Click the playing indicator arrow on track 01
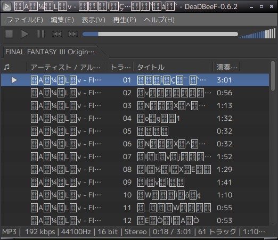This screenshot has width=278, height=240. point(14,80)
